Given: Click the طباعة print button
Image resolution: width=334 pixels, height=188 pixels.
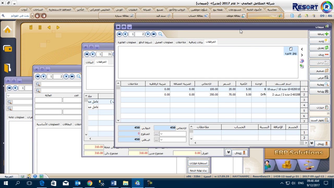Looking at the screenshot, I should (x=319, y=91).
